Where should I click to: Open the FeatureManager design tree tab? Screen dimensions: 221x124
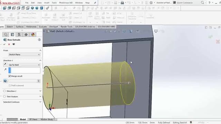6,34
